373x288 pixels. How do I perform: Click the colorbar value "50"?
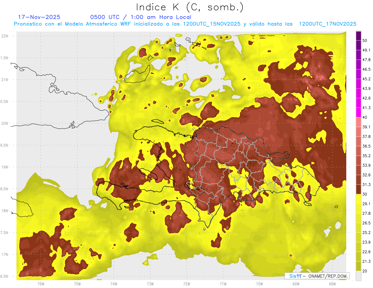[x=365, y=40]
